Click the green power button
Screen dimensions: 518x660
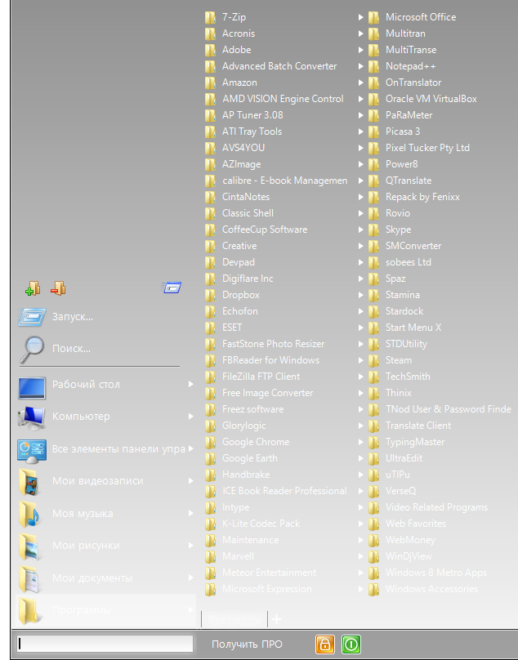351,644
